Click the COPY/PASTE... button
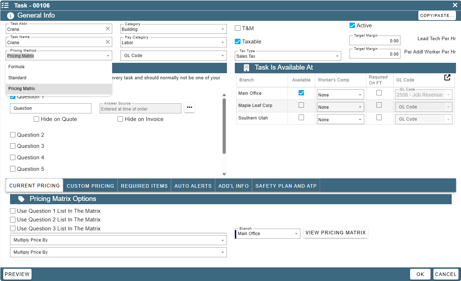The image size is (461, 281). coord(437,15)
